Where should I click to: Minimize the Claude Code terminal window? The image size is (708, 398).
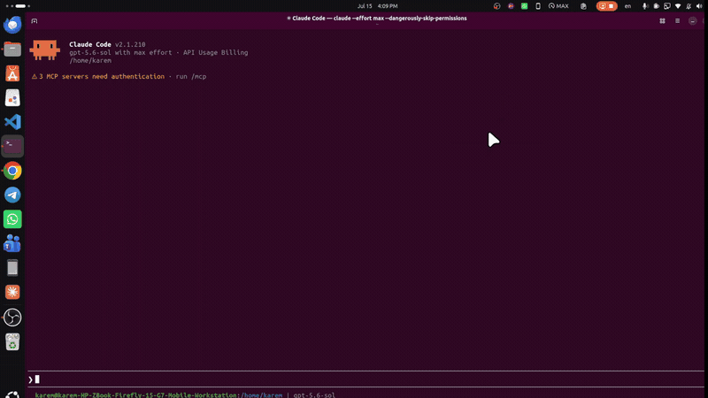click(x=692, y=20)
